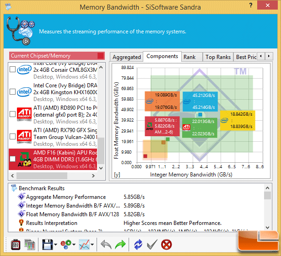The width and height of the screenshot is (281, 256).
Task: Click the Sandra app icon in title bar
Action: (x=8, y=7)
